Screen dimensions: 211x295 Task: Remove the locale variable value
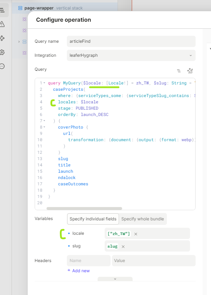[136, 234]
